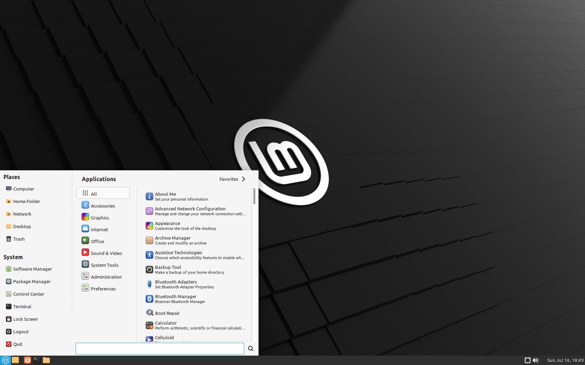Launch Firefox from the panel
Screen dimensions: 585x365
coord(27,360)
